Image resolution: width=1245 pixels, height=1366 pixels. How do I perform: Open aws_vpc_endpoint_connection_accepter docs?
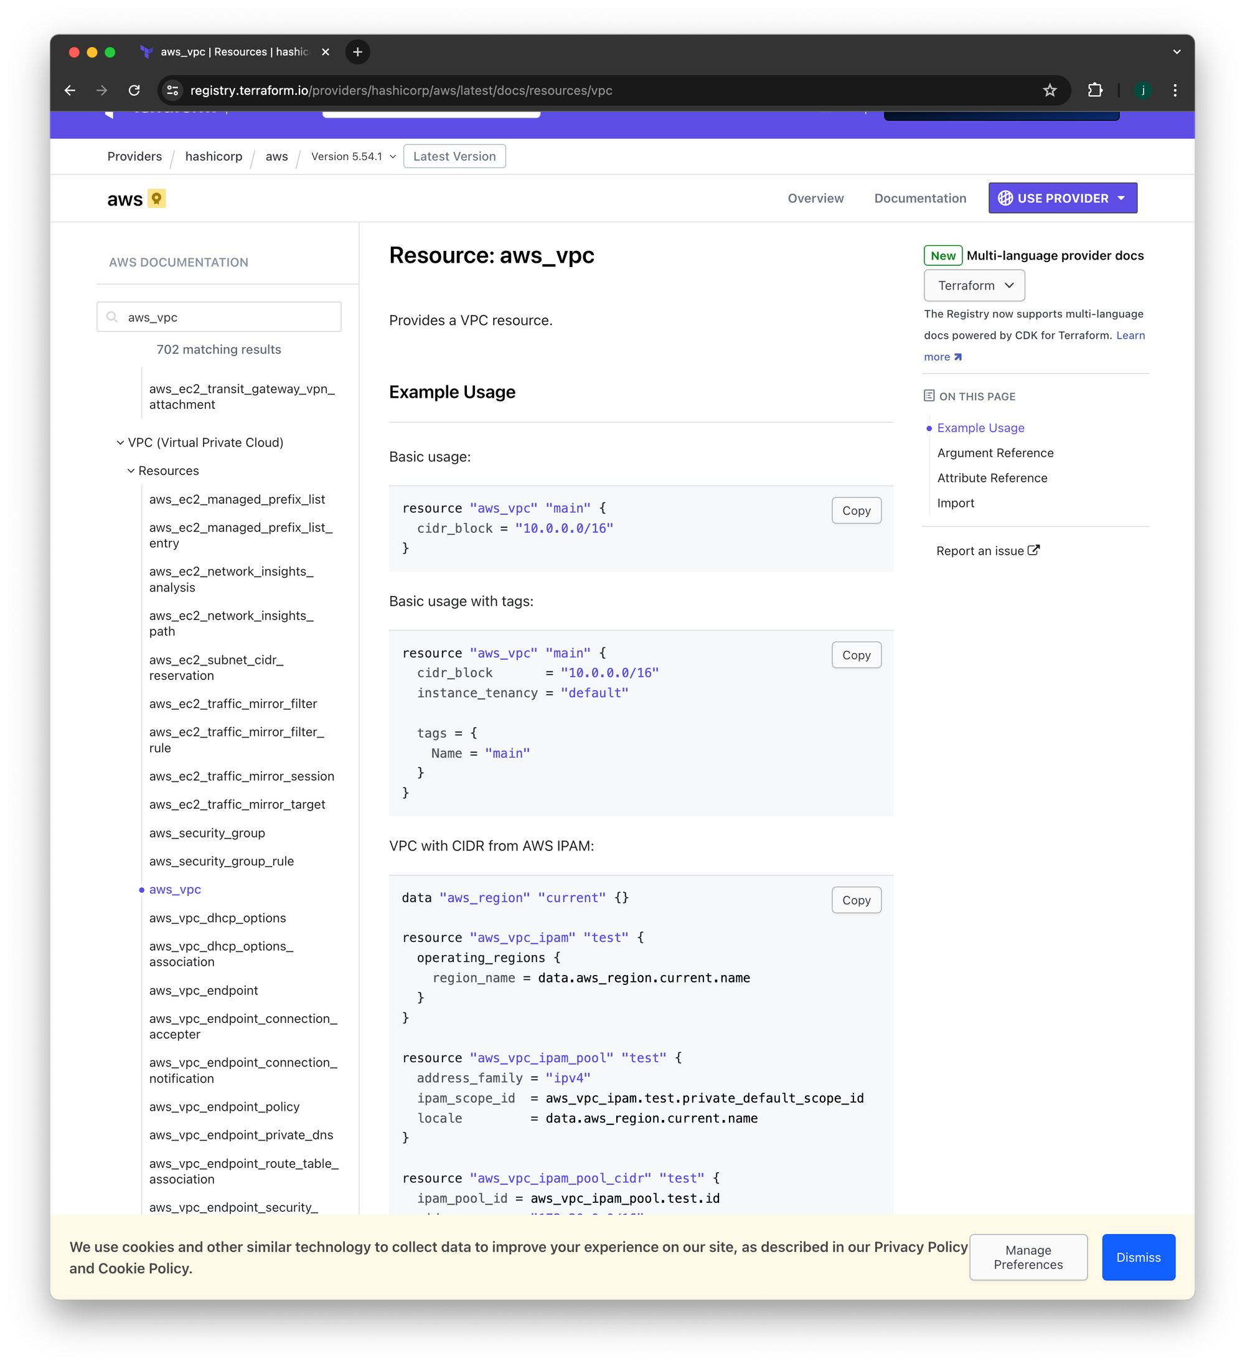pyautogui.click(x=243, y=1027)
